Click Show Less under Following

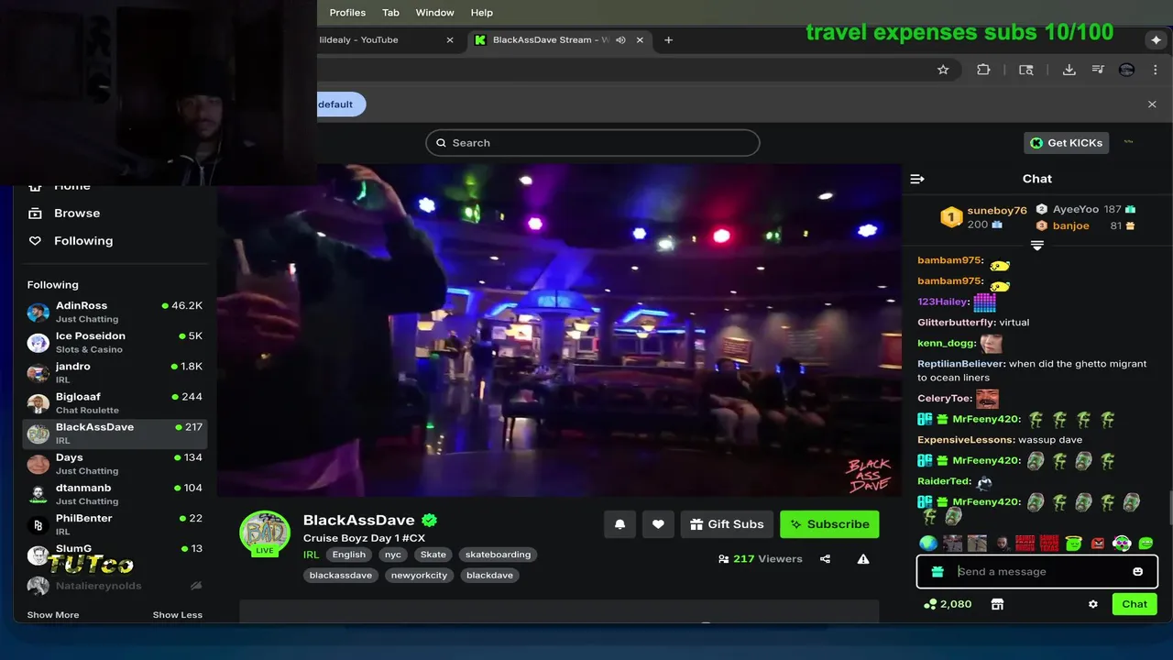[x=178, y=615]
